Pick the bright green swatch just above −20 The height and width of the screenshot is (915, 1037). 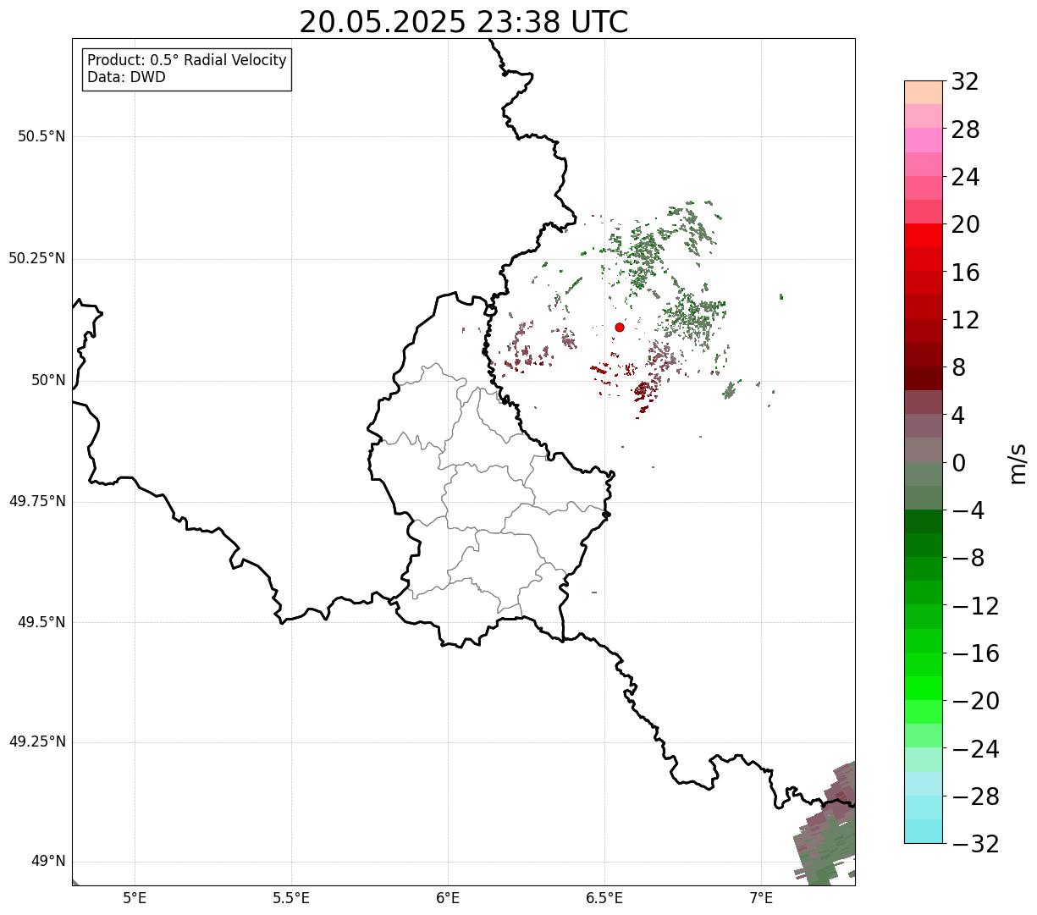click(x=924, y=688)
